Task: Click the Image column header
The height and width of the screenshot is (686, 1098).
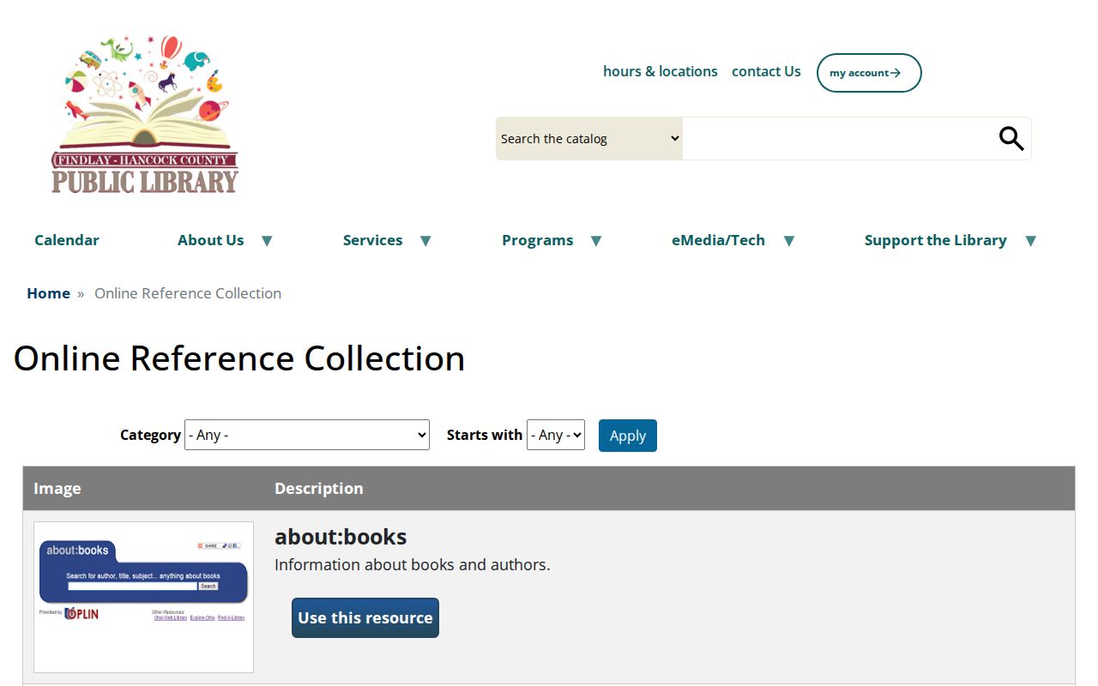Action: pos(57,488)
